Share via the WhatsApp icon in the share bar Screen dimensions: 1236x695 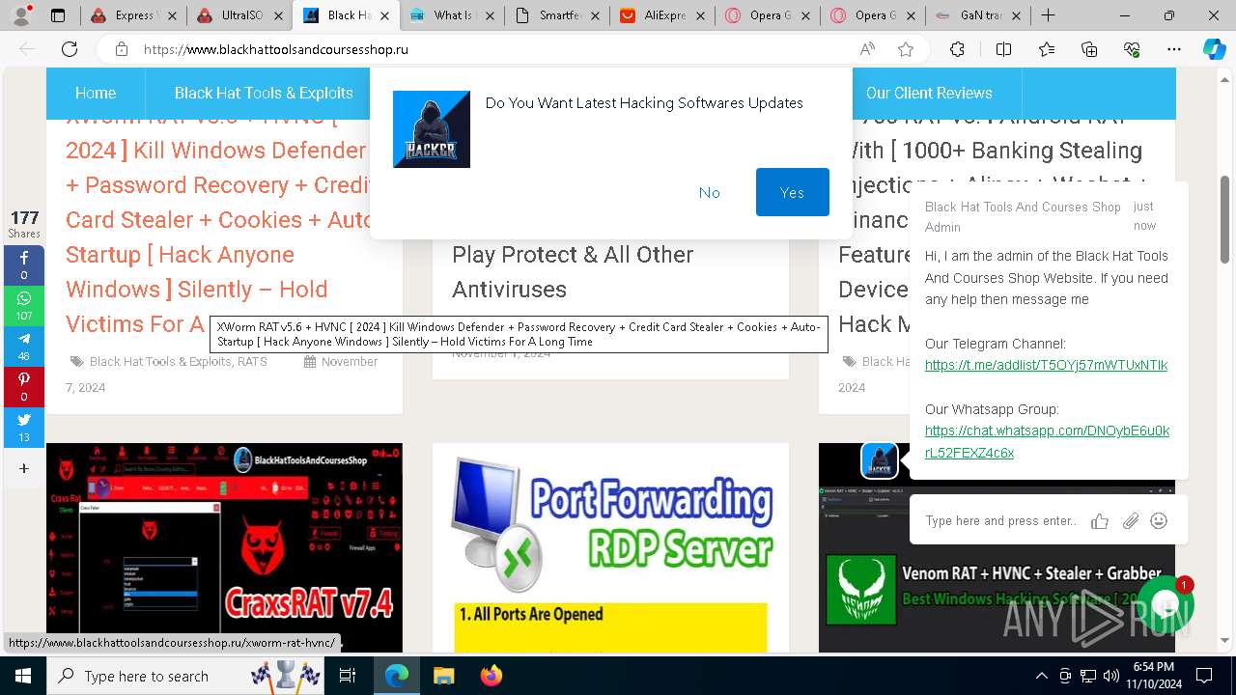click(24, 306)
